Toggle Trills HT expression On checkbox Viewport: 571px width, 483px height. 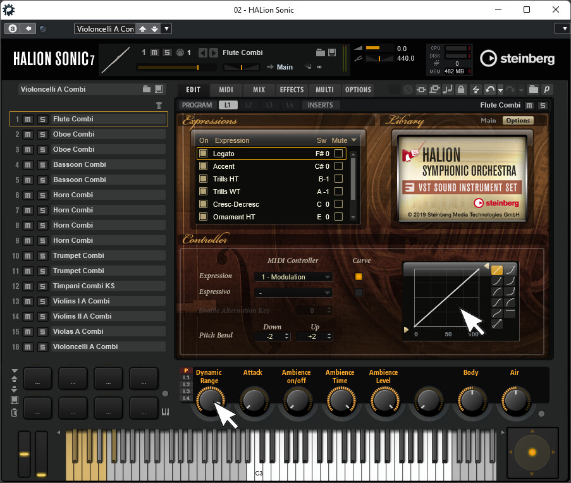(204, 179)
